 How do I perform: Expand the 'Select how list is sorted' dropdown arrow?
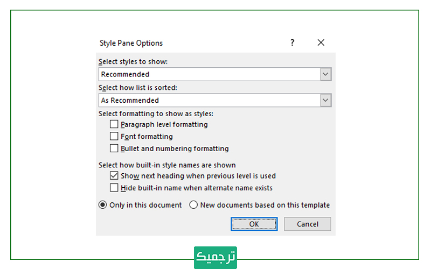point(325,100)
